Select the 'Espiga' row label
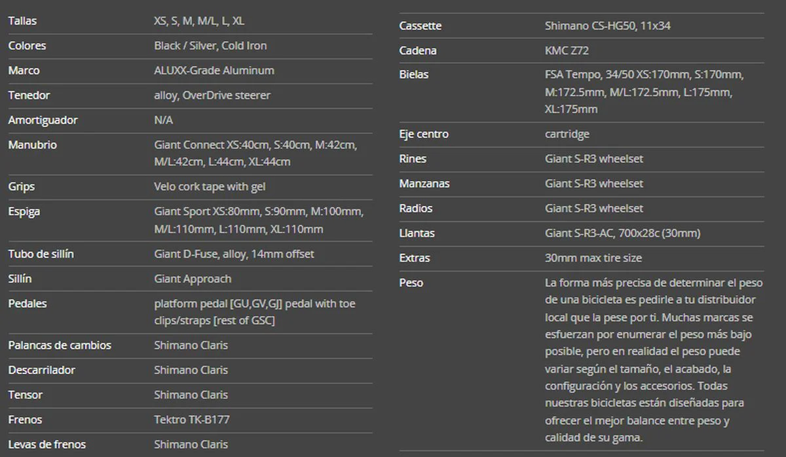Image resolution: width=786 pixels, height=457 pixels. 24,212
